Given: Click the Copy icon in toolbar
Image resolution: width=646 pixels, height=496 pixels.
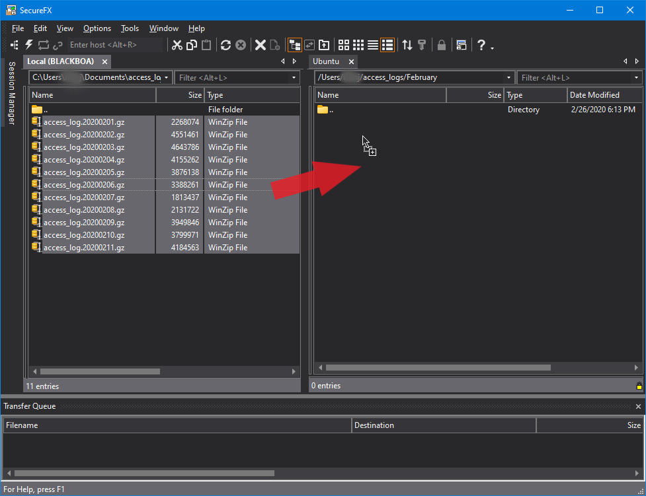Looking at the screenshot, I should tap(192, 45).
